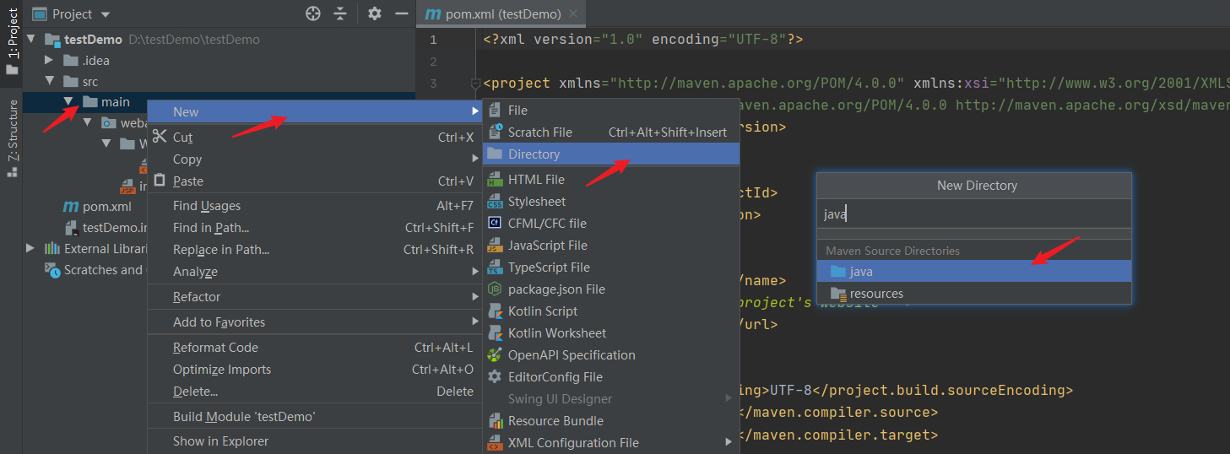The image size is (1230, 454).
Task: Click the Paste clipboard icon
Action: (x=160, y=181)
